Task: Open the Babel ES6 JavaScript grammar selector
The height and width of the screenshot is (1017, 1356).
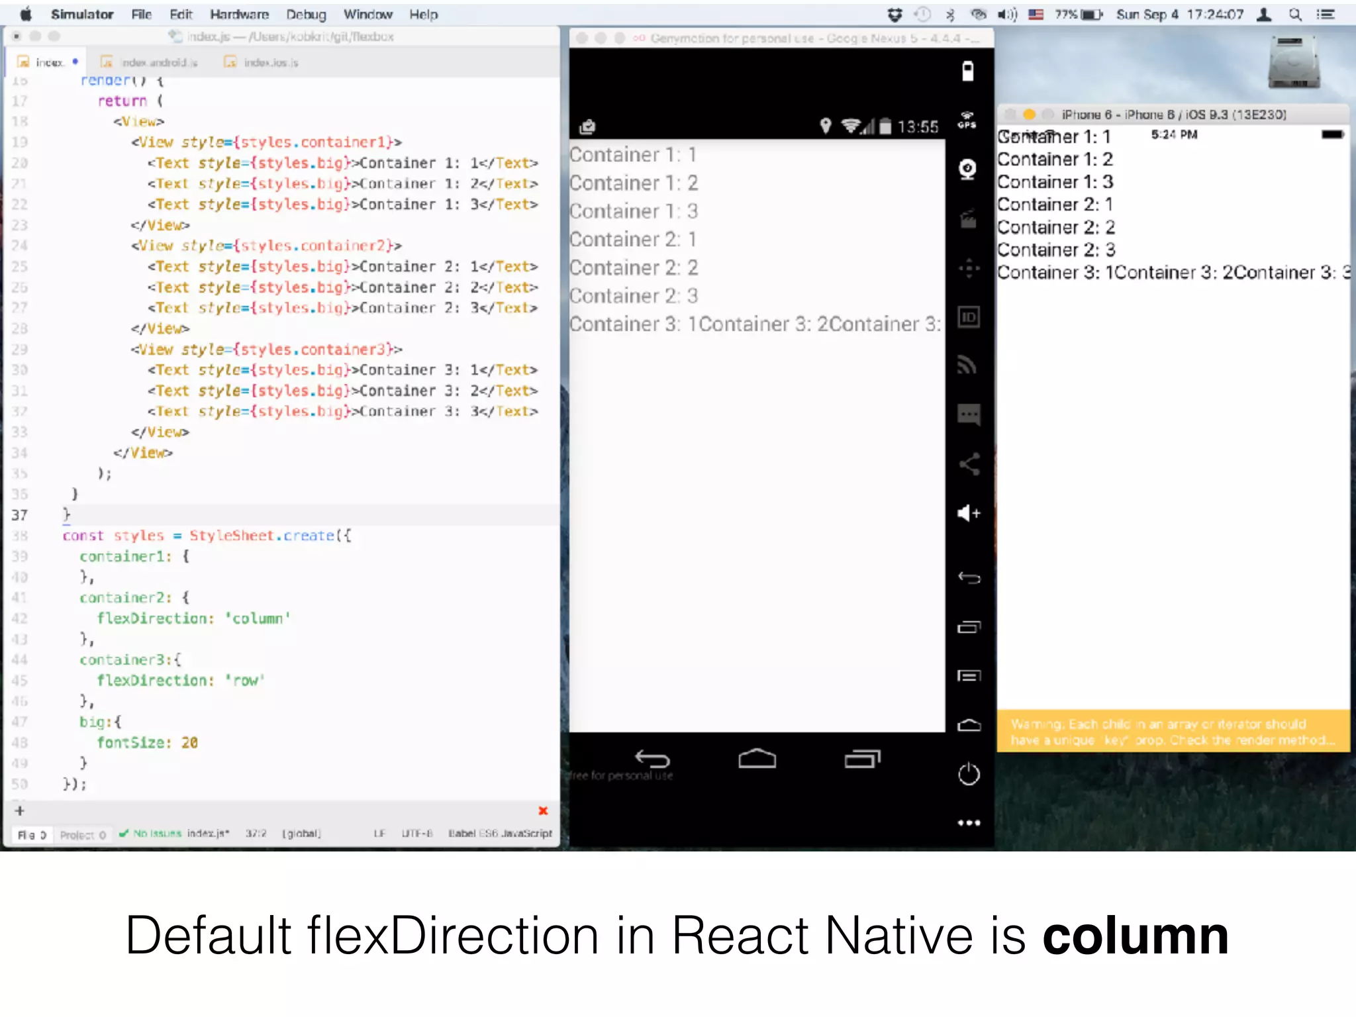Action: 500,834
